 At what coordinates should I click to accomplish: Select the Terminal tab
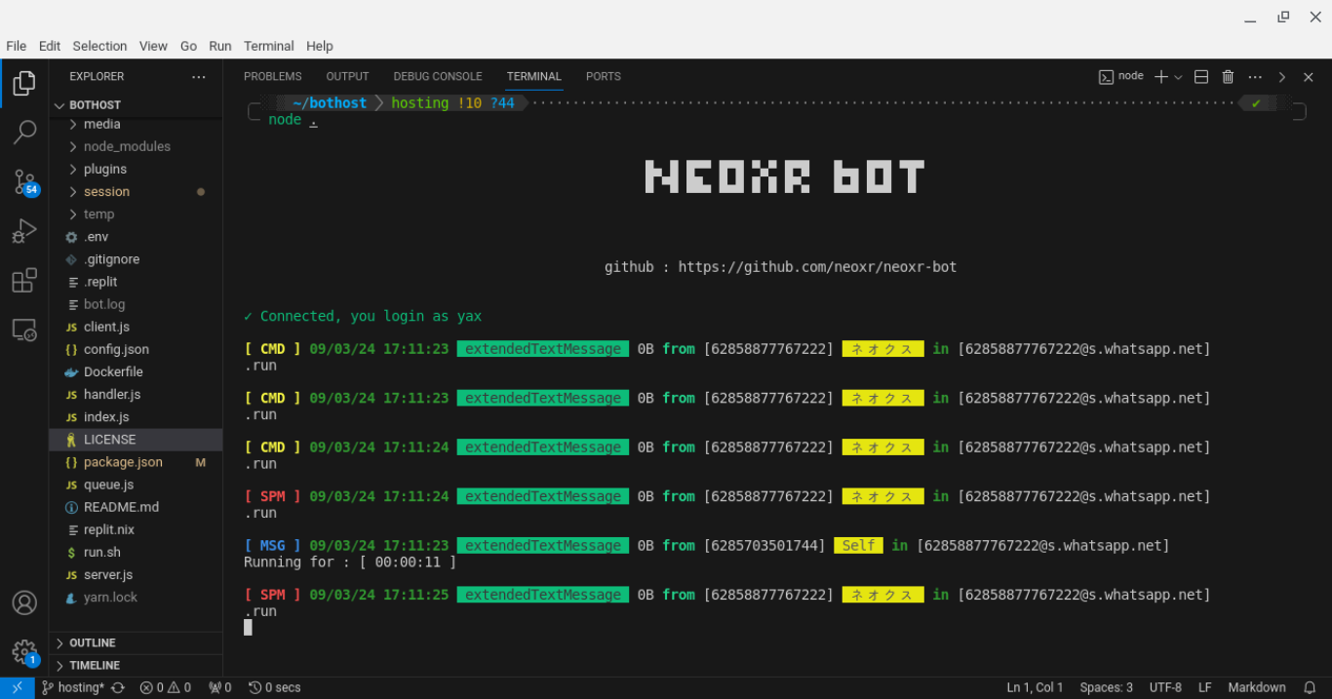(x=534, y=76)
